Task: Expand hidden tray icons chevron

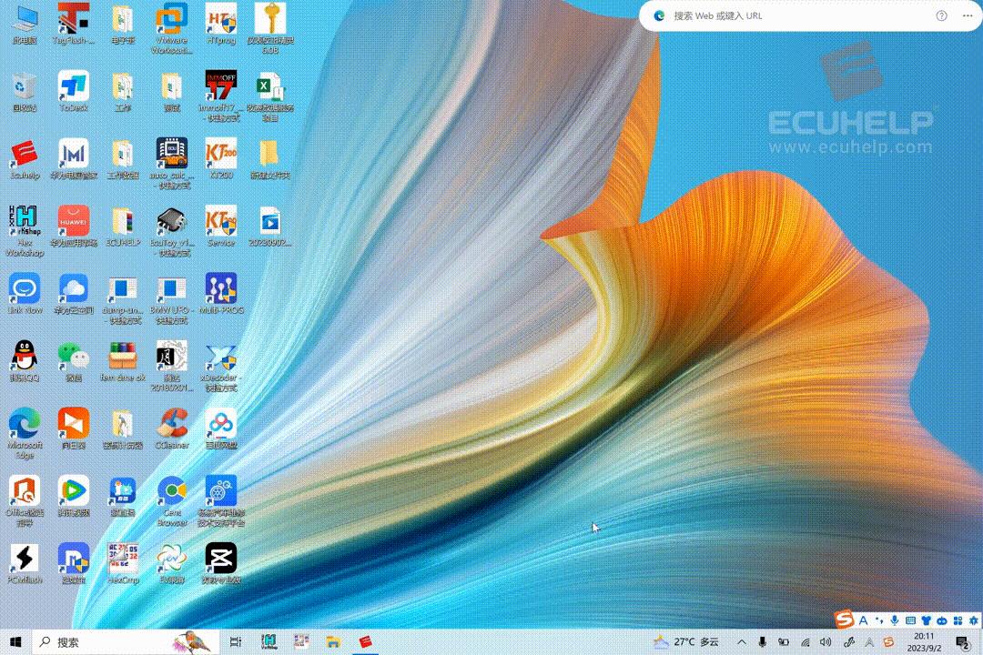Action: coord(742,642)
